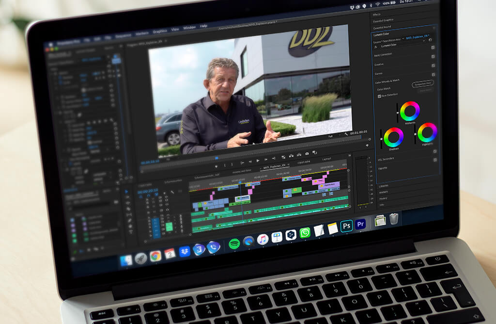Go to Out point in program monitor
Screen dimensions: 496x324
click(x=274, y=158)
